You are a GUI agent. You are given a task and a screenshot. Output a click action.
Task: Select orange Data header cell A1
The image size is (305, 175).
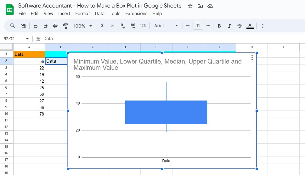(x=29, y=54)
